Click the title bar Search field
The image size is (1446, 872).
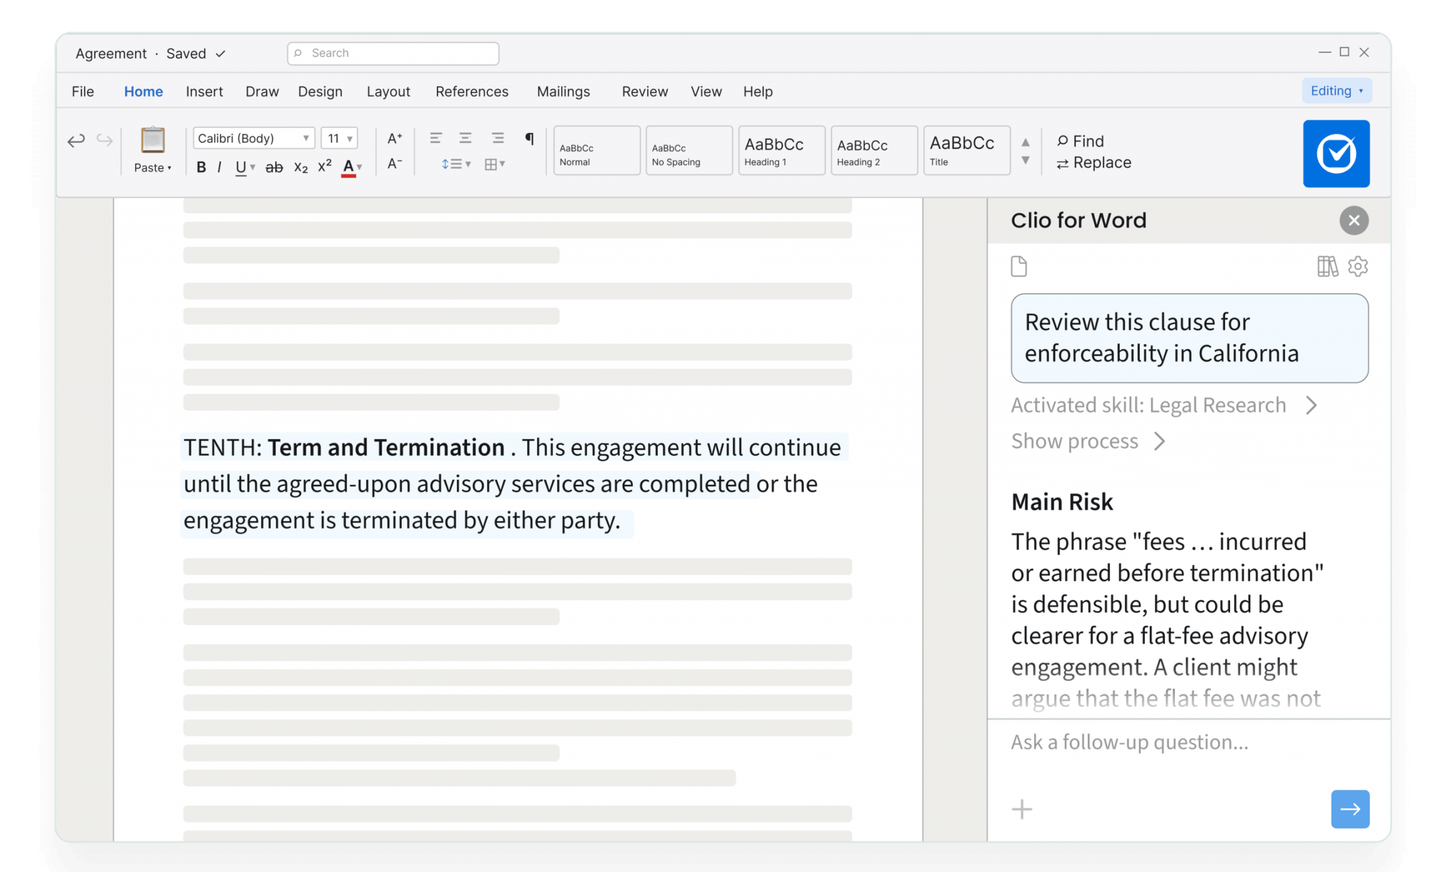(394, 53)
